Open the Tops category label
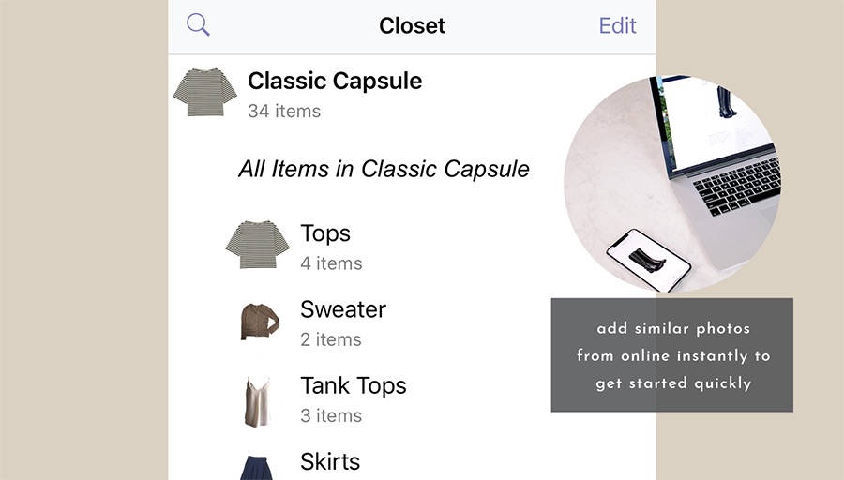844x480 pixels. point(325,233)
